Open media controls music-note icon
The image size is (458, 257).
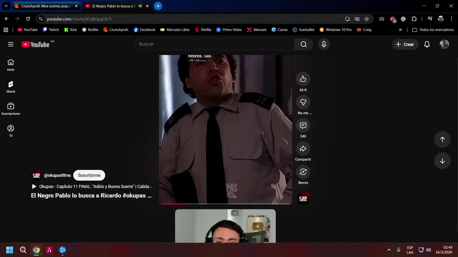430,19
